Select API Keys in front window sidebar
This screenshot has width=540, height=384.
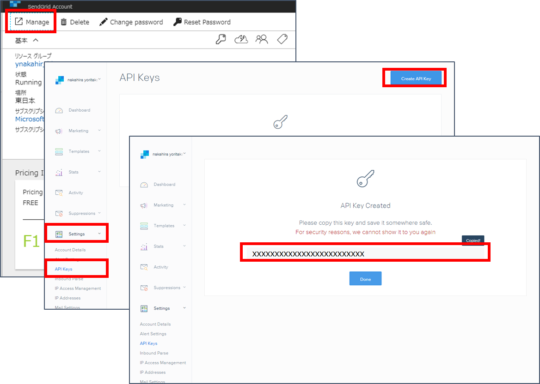148,343
